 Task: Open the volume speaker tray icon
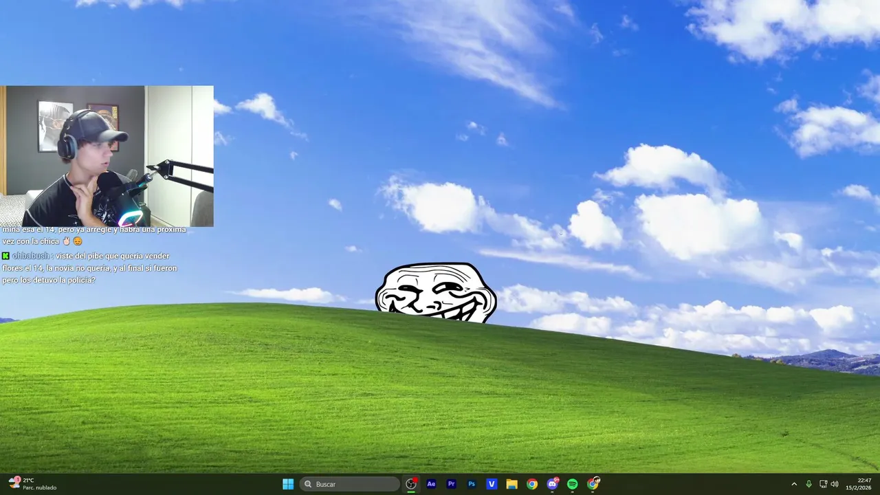click(835, 484)
